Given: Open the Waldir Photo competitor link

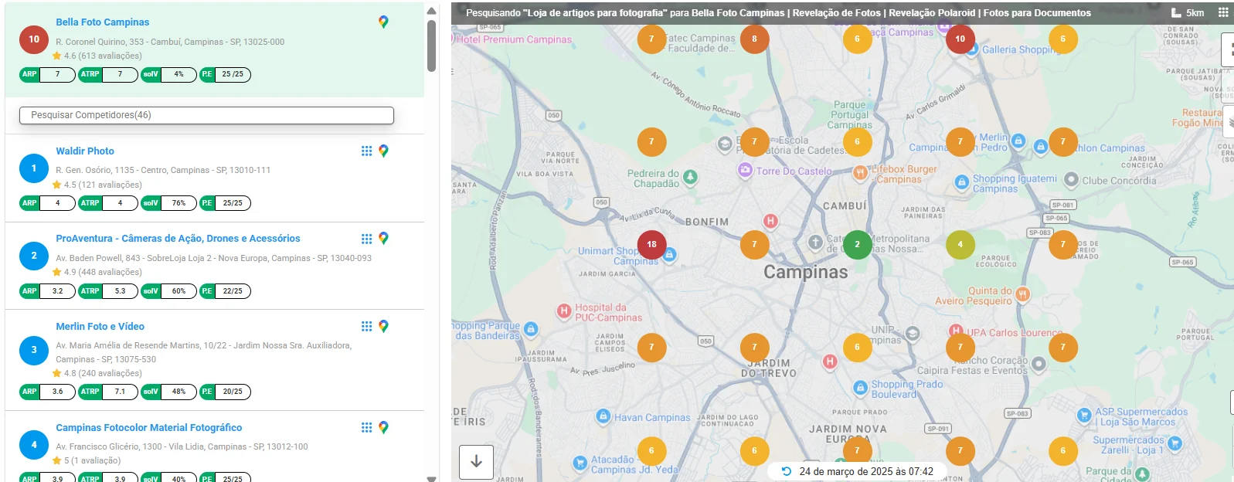Looking at the screenshot, I should coord(85,151).
